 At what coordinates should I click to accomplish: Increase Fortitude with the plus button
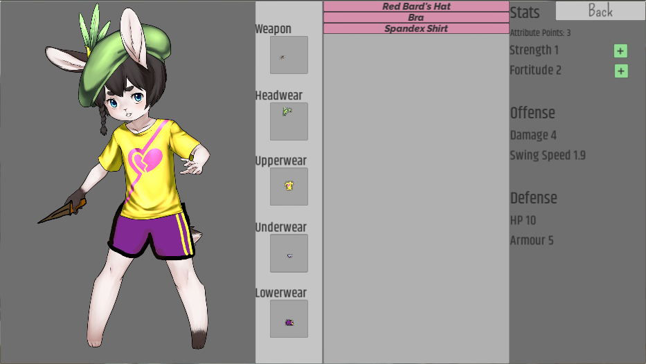tap(621, 71)
